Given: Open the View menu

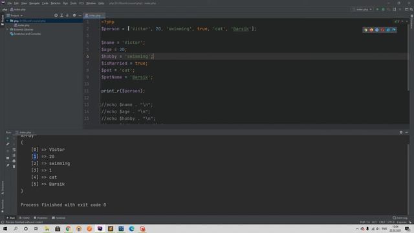Looking at the screenshot, I should pyautogui.click(x=24, y=3).
